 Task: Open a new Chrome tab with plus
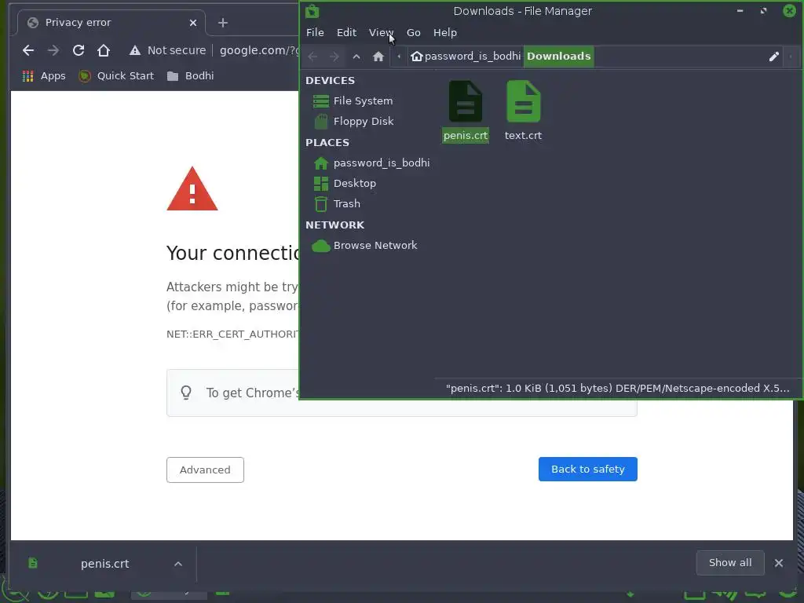tap(222, 23)
